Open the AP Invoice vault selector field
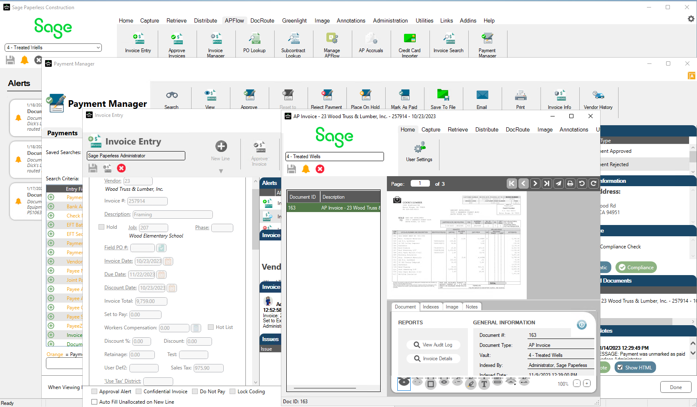697x407 pixels. click(x=334, y=157)
